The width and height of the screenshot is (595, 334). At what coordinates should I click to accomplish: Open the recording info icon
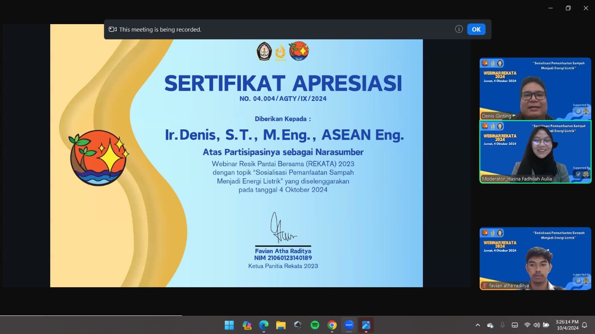[459, 29]
